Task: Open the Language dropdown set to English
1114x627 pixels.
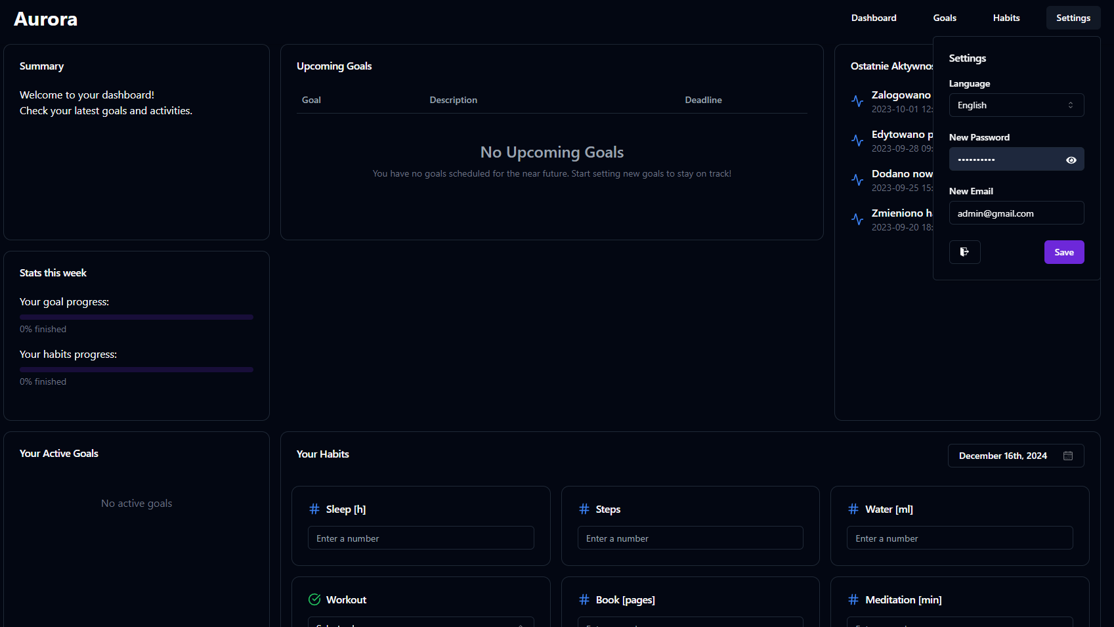Action: coord(1016,105)
